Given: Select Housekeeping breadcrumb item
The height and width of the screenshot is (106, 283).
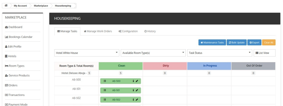Looking at the screenshot, I should (x=63, y=6).
